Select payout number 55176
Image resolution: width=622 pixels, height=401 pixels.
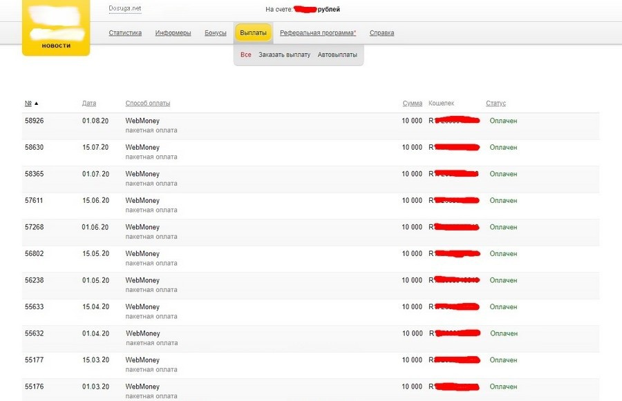click(34, 386)
